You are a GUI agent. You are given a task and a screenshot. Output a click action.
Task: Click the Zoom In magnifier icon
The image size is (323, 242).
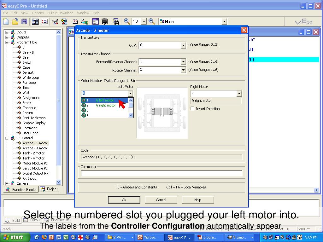(x=127, y=21)
